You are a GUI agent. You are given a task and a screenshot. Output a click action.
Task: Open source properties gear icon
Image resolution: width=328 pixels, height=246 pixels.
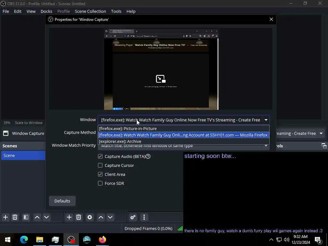[x=90, y=217]
